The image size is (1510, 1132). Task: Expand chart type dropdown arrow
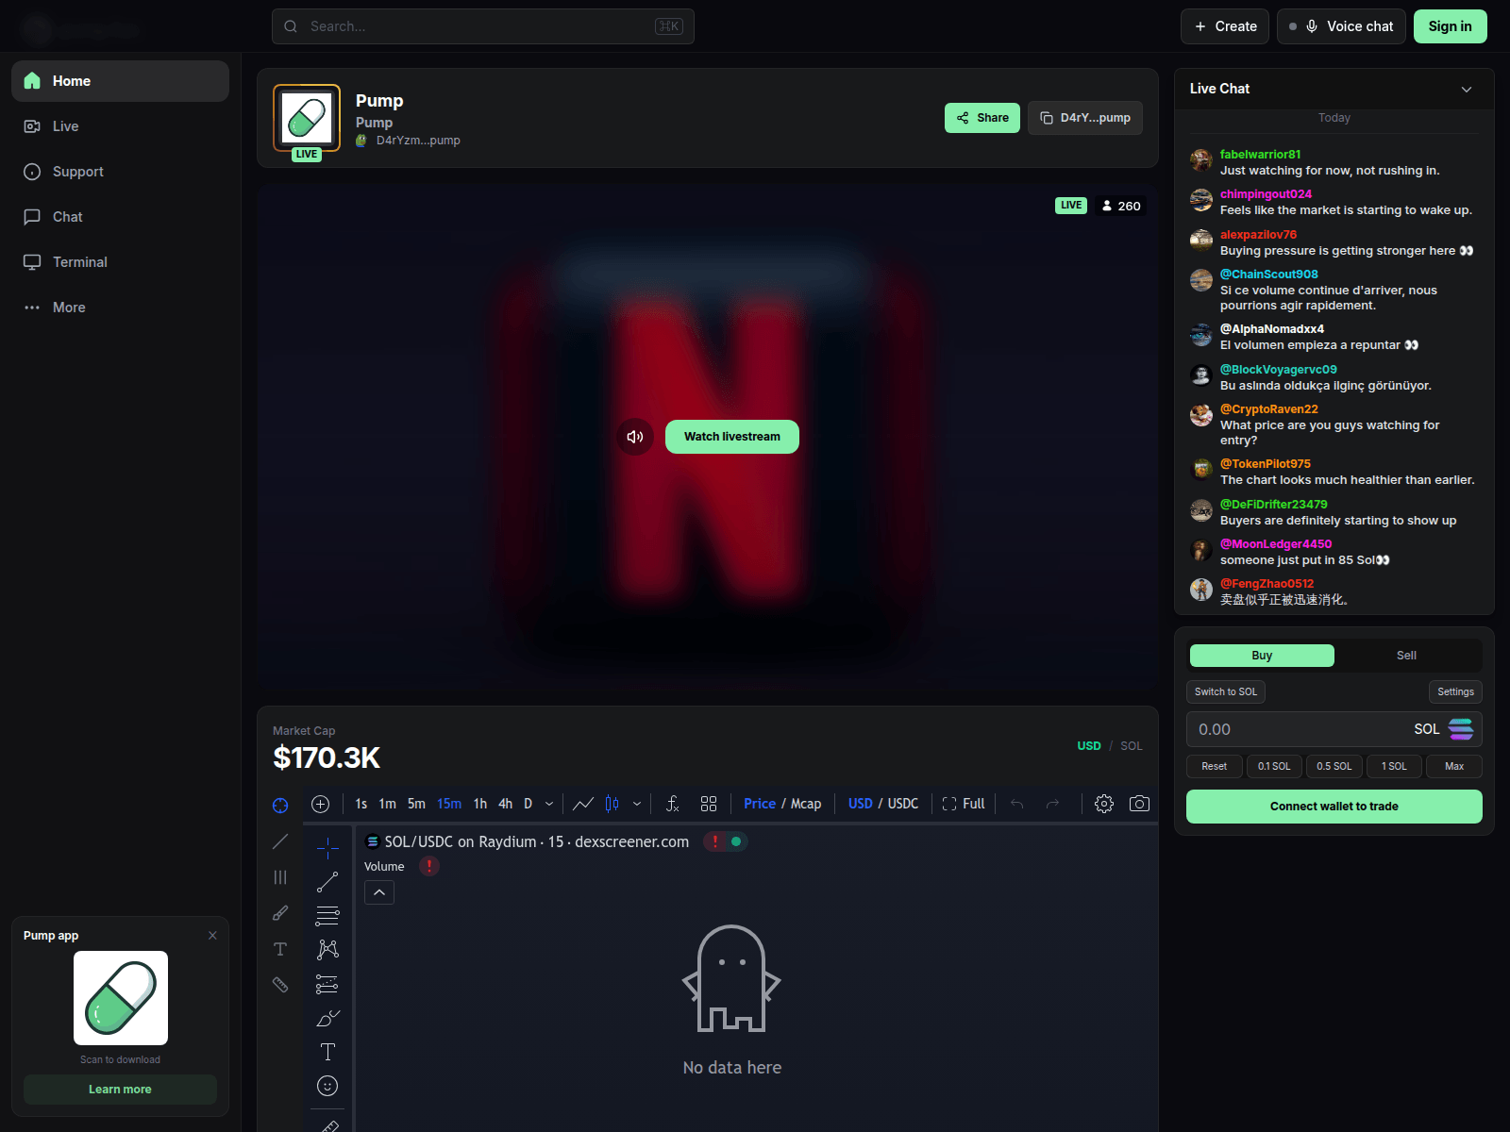tap(637, 804)
